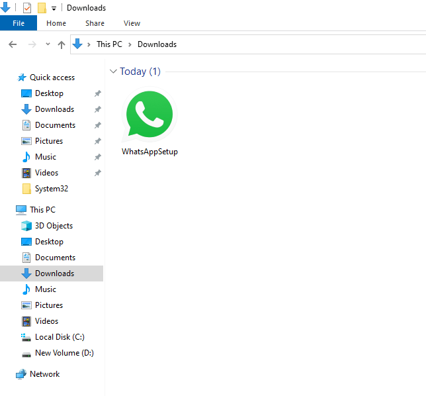The width and height of the screenshot is (426, 396).
Task: Click the address bar Downloads arrow icon
Action: click(x=77, y=44)
